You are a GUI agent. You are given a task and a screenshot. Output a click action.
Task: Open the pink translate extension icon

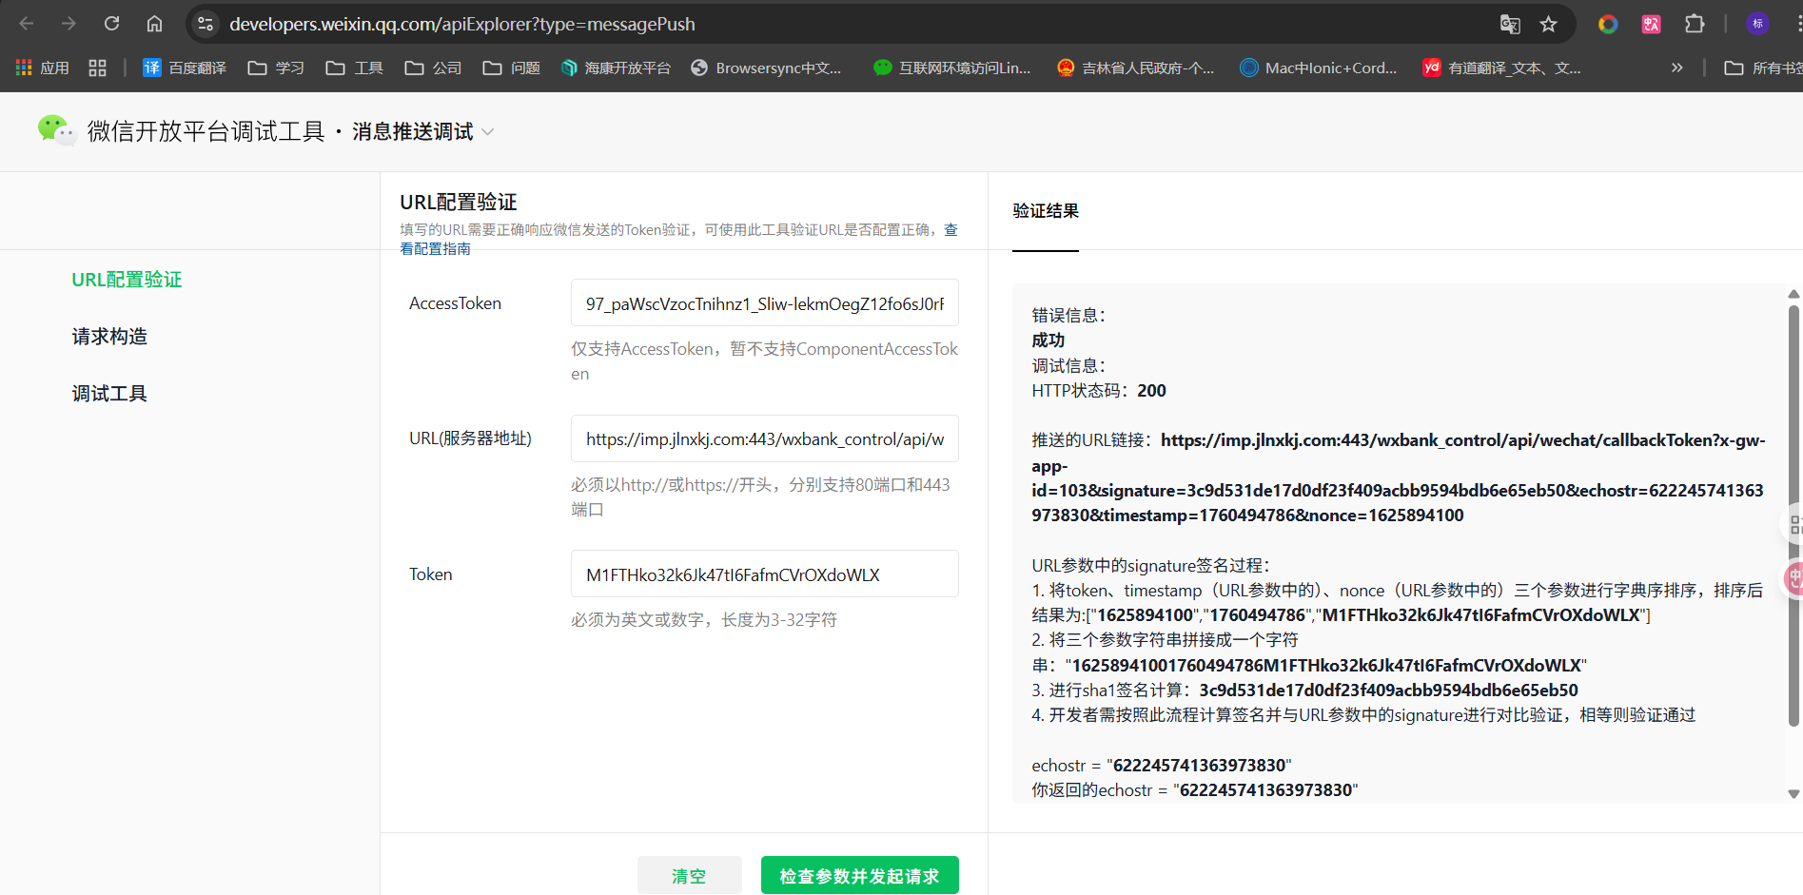point(1652,24)
